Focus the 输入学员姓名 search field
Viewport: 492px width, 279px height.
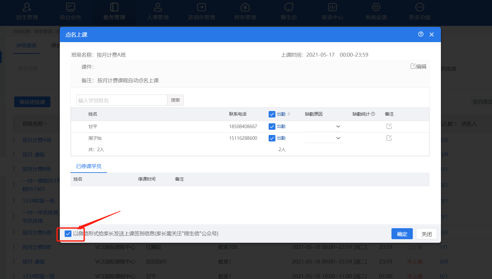[122, 100]
